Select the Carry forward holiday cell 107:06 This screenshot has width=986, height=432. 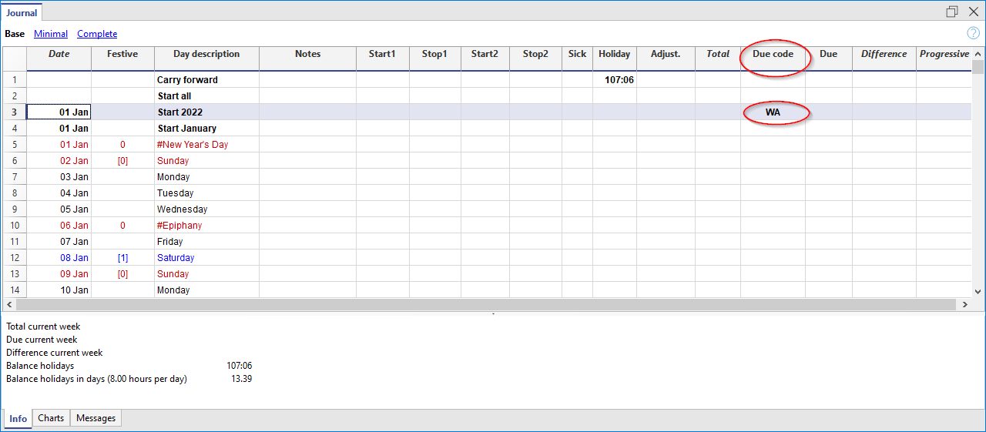615,80
